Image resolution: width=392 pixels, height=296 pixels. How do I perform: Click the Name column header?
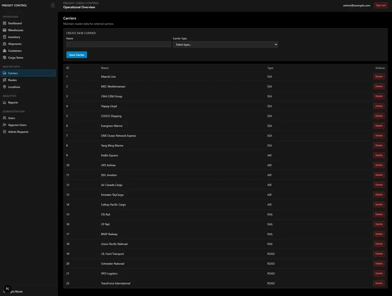click(x=105, y=68)
